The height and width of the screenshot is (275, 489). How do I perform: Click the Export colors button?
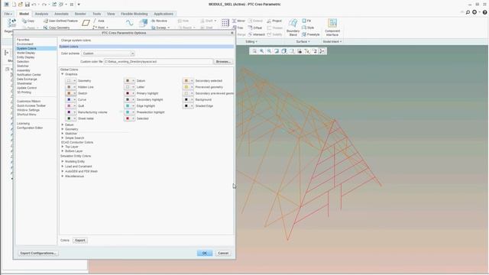[x=80, y=241]
